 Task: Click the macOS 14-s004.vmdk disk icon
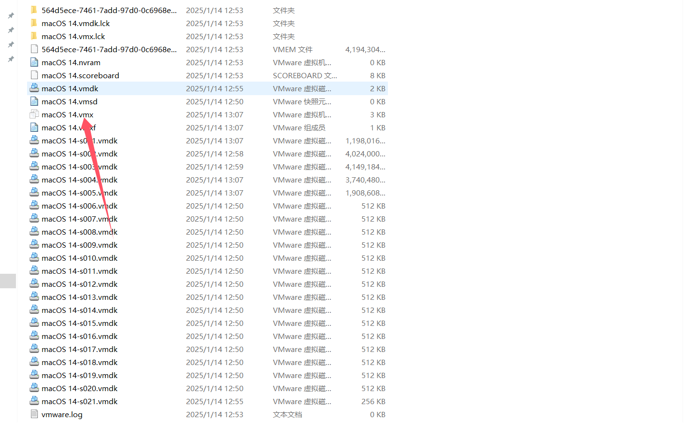(x=34, y=179)
